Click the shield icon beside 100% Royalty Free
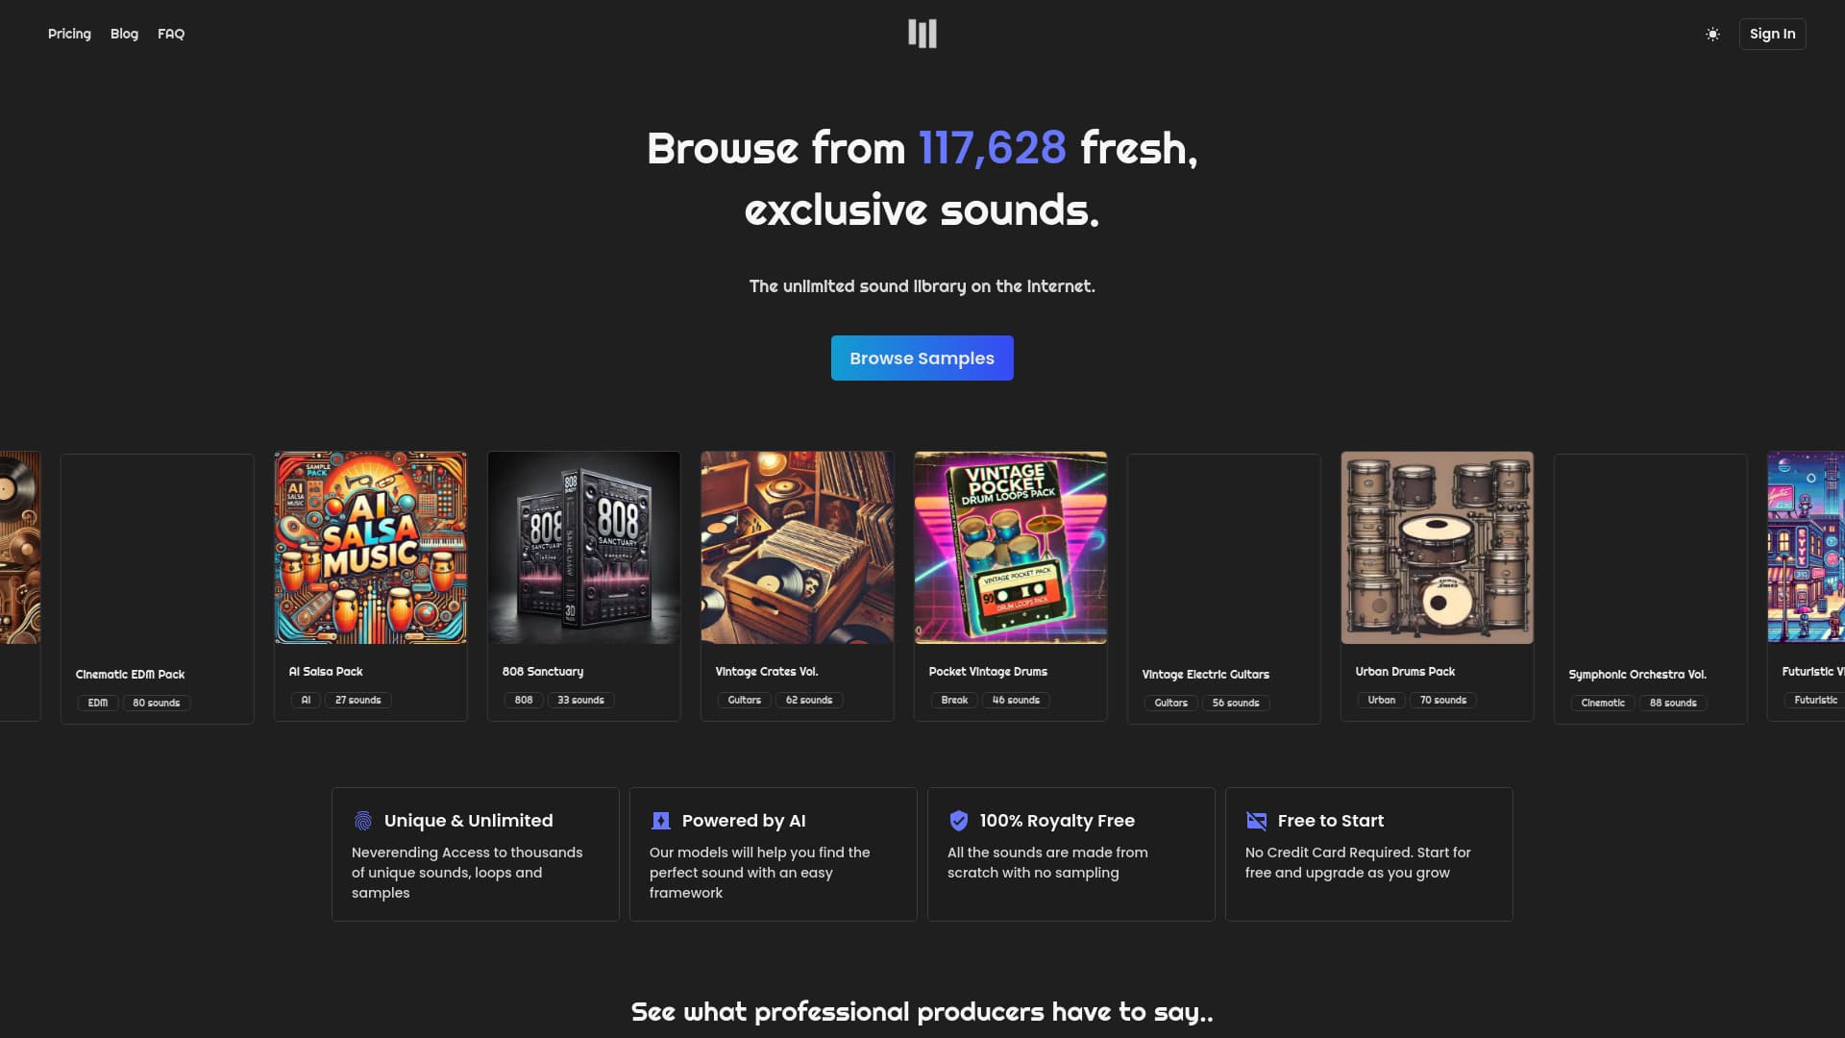This screenshot has width=1845, height=1038. pos(958,821)
